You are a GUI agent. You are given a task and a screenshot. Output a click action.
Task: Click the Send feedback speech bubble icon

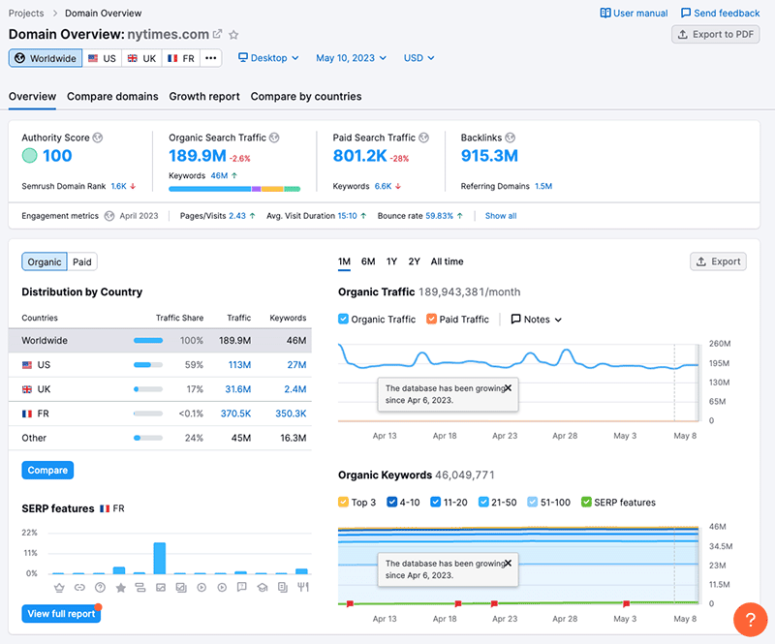tap(686, 13)
